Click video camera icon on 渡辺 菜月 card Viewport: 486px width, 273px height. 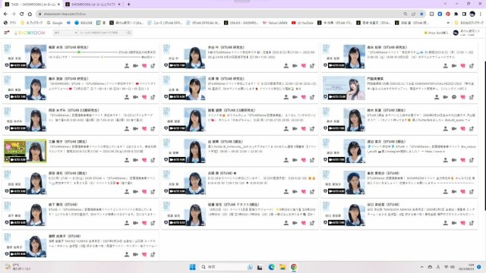click(x=454, y=160)
